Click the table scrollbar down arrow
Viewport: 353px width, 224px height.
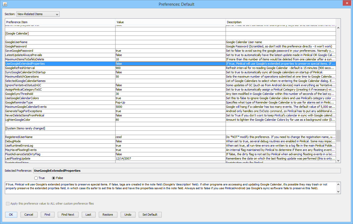coord(338,160)
